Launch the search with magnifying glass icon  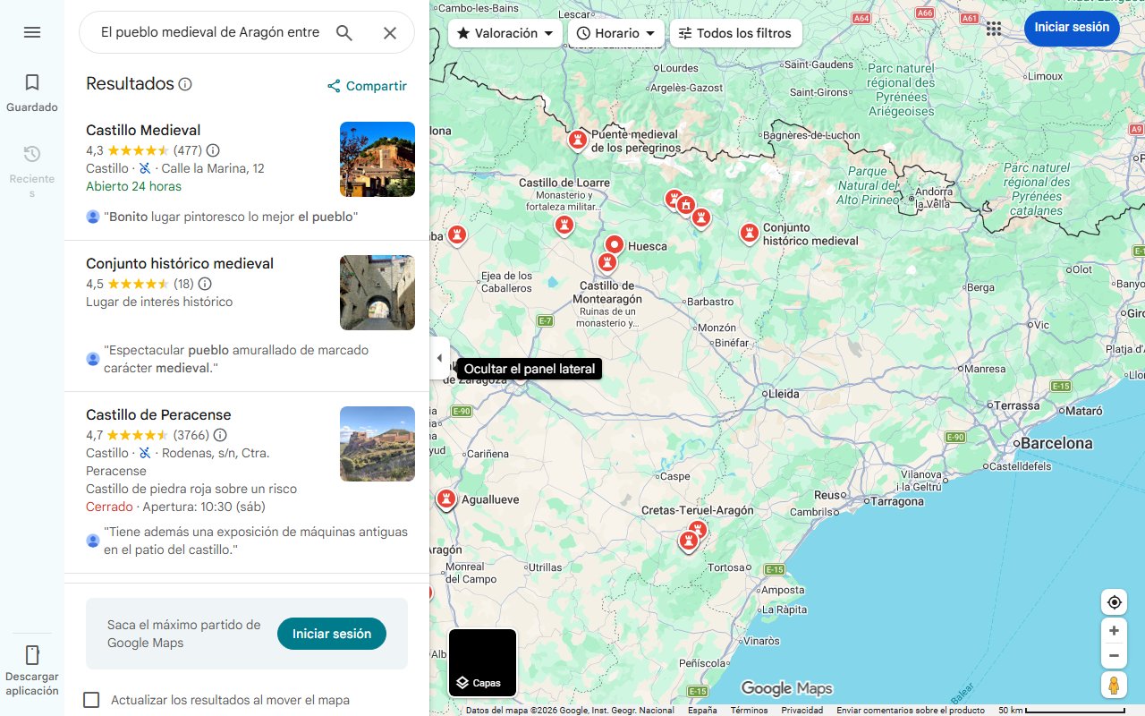pyautogui.click(x=344, y=32)
